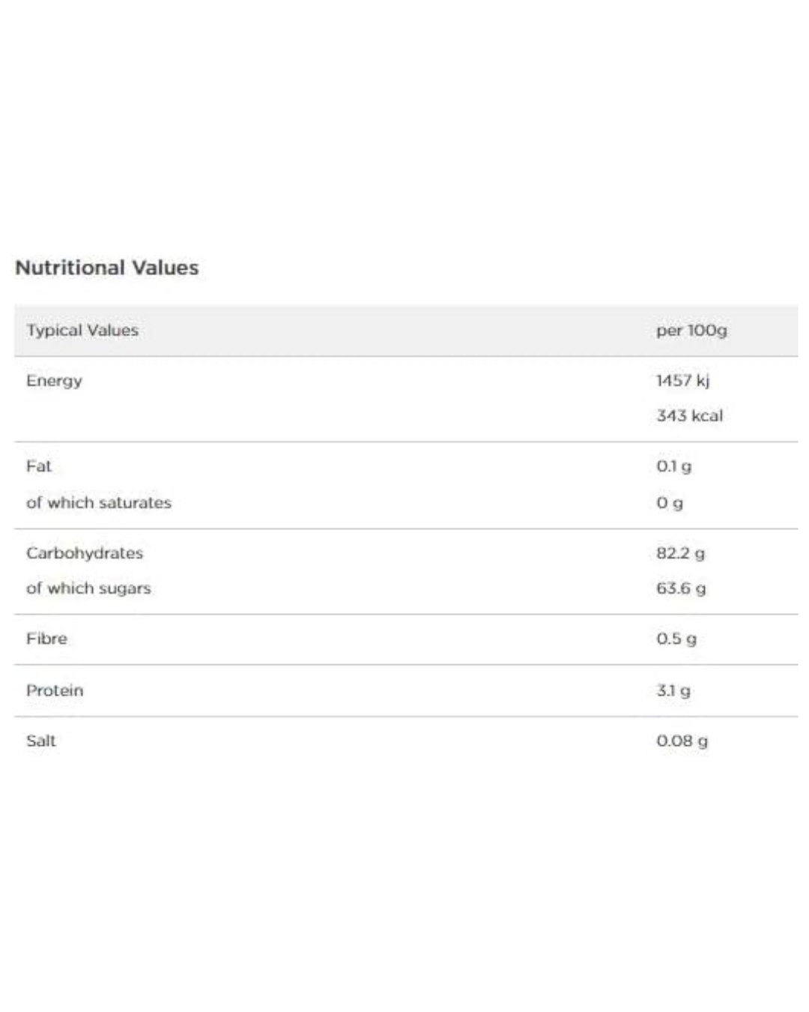Select the 1457 kj energy value
This screenshot has width=809, height=1012.
pos(682,381)
